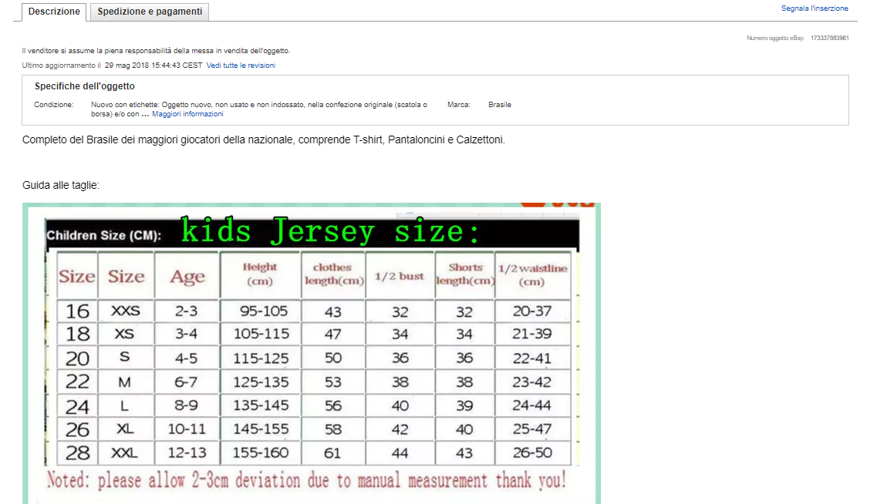
Task: Open Vedi tutte le revisioni link
Action: tap(241, 66)
